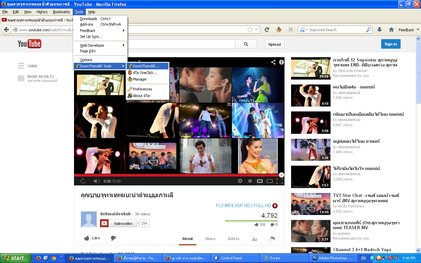Replay the video using the replay icon

(83, 181)
